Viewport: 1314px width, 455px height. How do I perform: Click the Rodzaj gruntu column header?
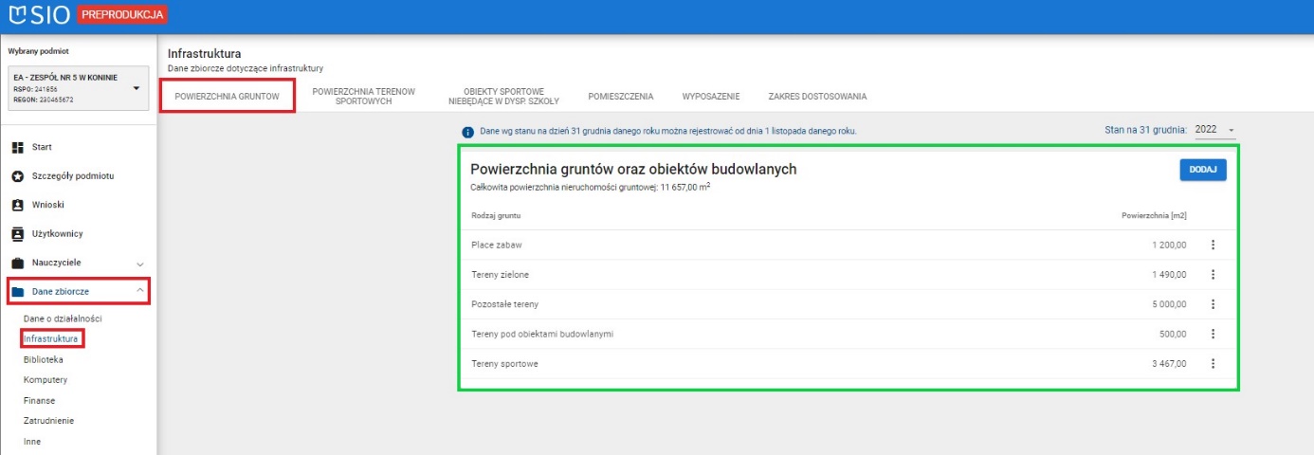tap(496, 216)
